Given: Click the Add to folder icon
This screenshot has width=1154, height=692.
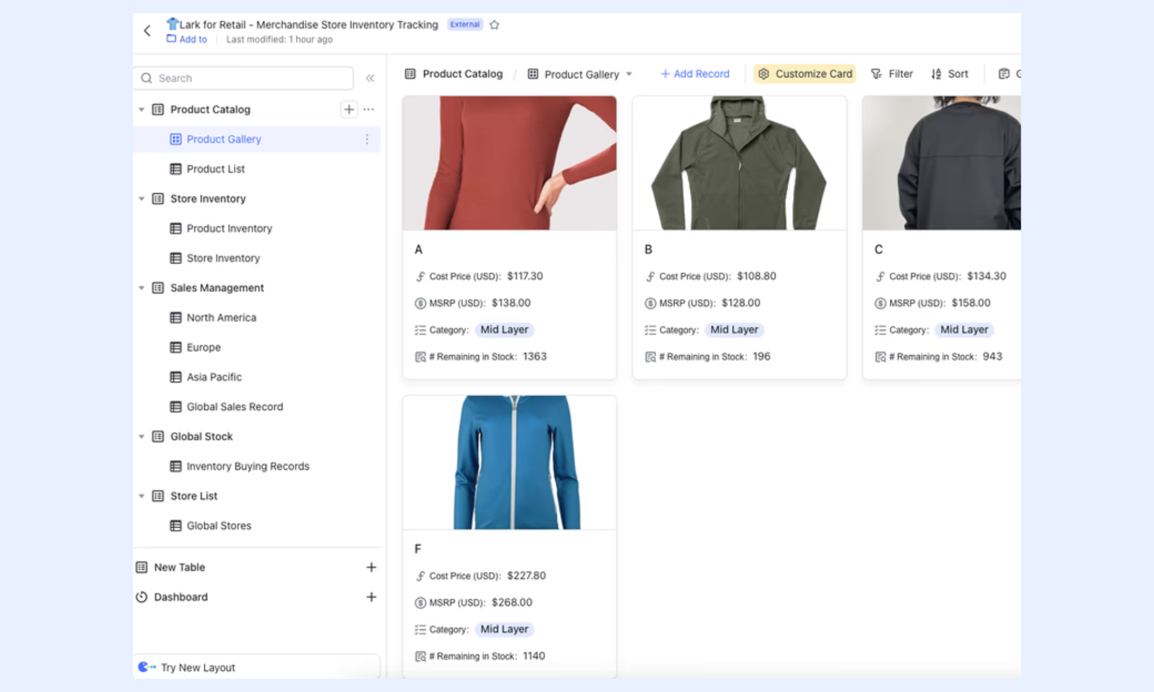Looking at the screenshot, I should (x=171, y=39).
